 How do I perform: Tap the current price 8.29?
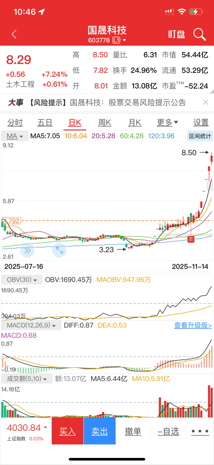click(x=19, y=60)
